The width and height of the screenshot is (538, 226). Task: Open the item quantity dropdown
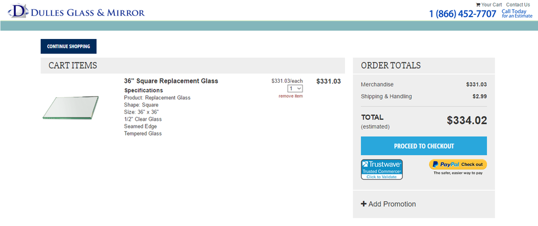click(x=295, y=88)
